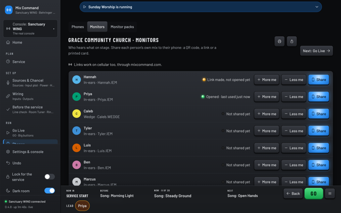341x213 pixels.
Task: Click Less me for Caleb
Action: (294, 113)
